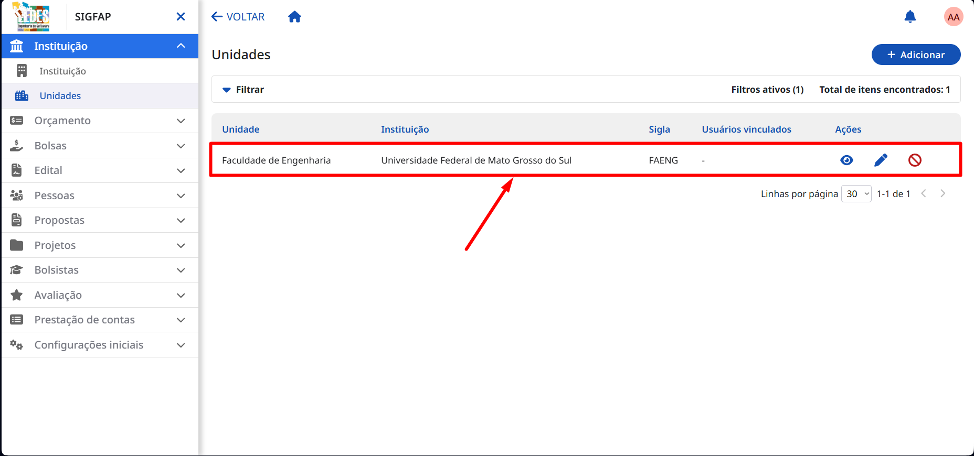Image resolution: width=974 pixels, height=456 pixels.
Task: Close the SIGFAP sidebar menu
Action: 181,17
